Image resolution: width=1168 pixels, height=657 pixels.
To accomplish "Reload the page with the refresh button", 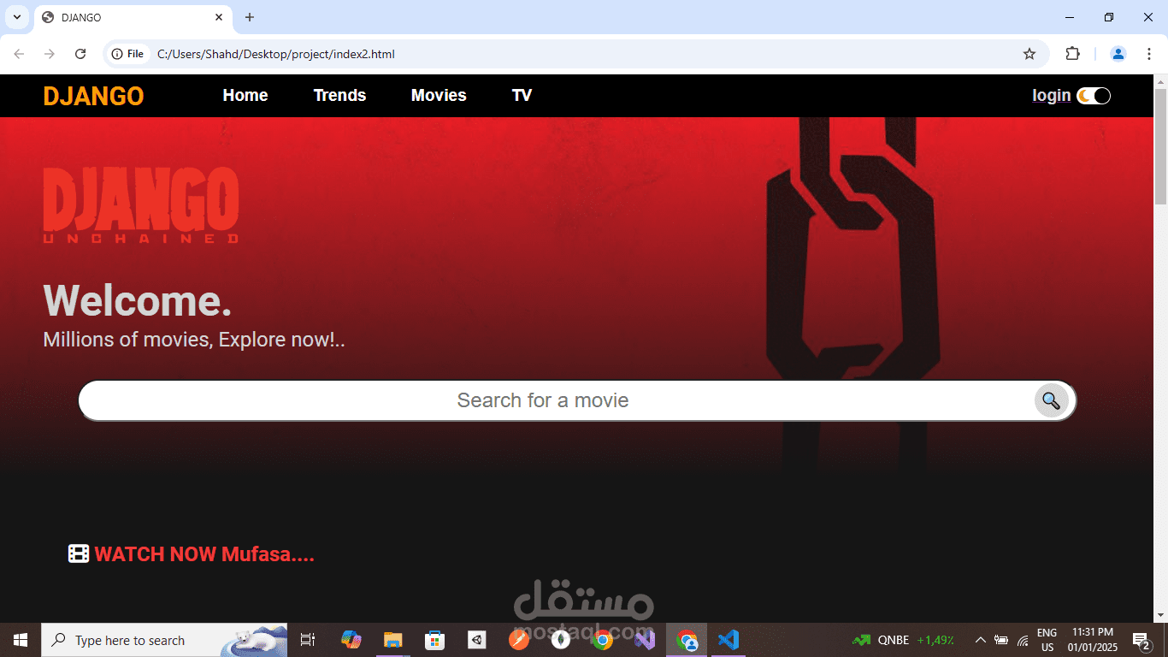I will [80, 54].
